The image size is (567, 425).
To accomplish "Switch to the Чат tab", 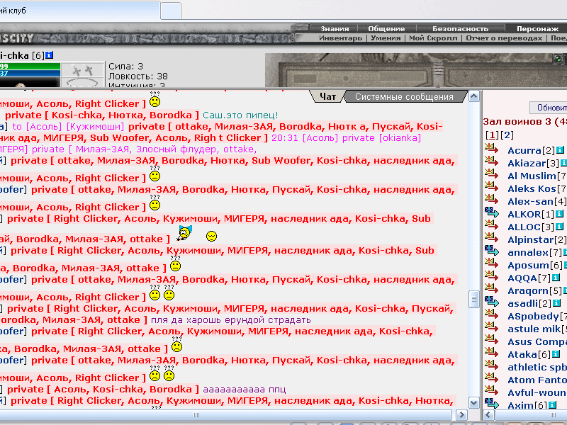I will click(327, 96).
